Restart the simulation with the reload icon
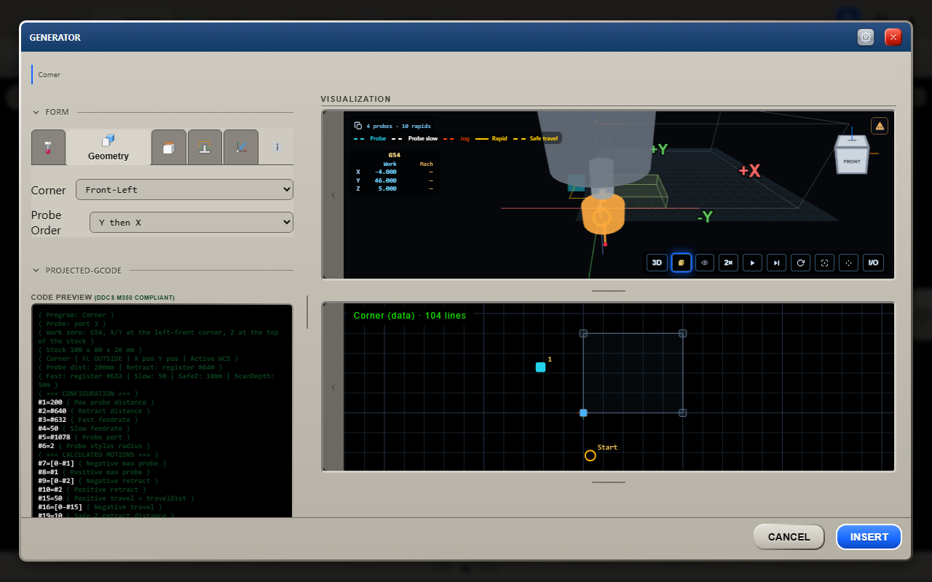Viewport: 932px width, 582px height. [x=801, y=263]
